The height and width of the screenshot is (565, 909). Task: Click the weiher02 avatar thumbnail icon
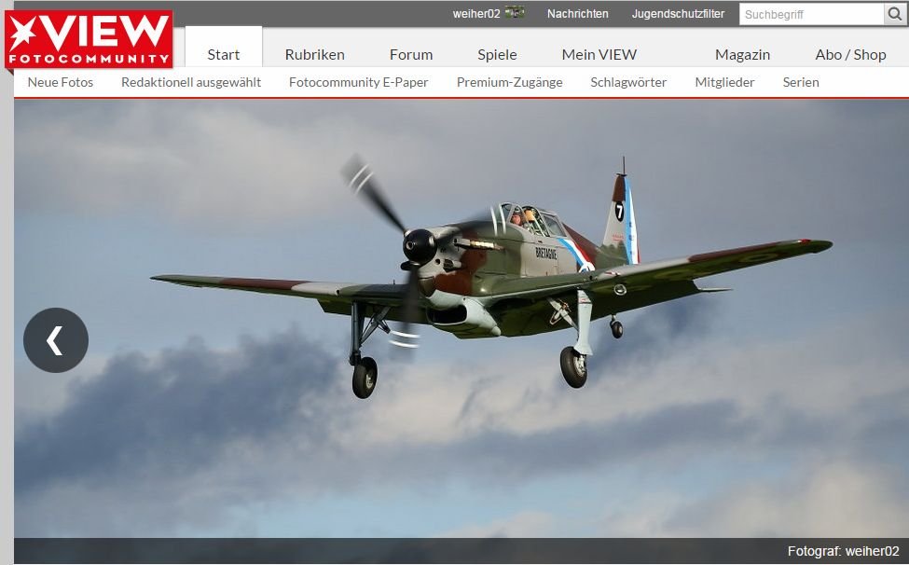515,13
